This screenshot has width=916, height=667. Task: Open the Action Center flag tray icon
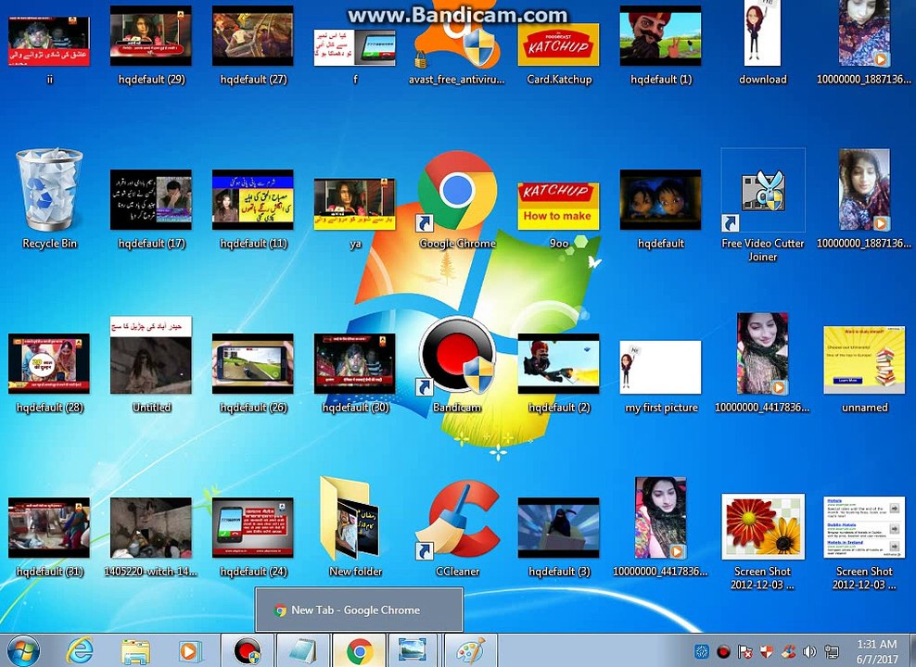click(745, 652)
